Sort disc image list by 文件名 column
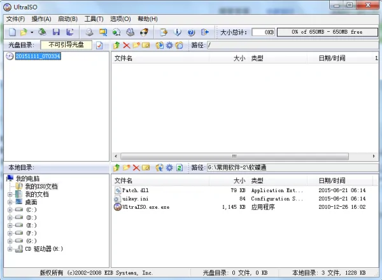The height and width of the screenshot is (280, 382). (160, 58)
